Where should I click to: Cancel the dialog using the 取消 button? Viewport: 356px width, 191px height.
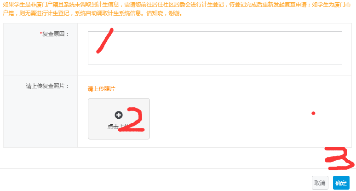[x=320, y=183]
